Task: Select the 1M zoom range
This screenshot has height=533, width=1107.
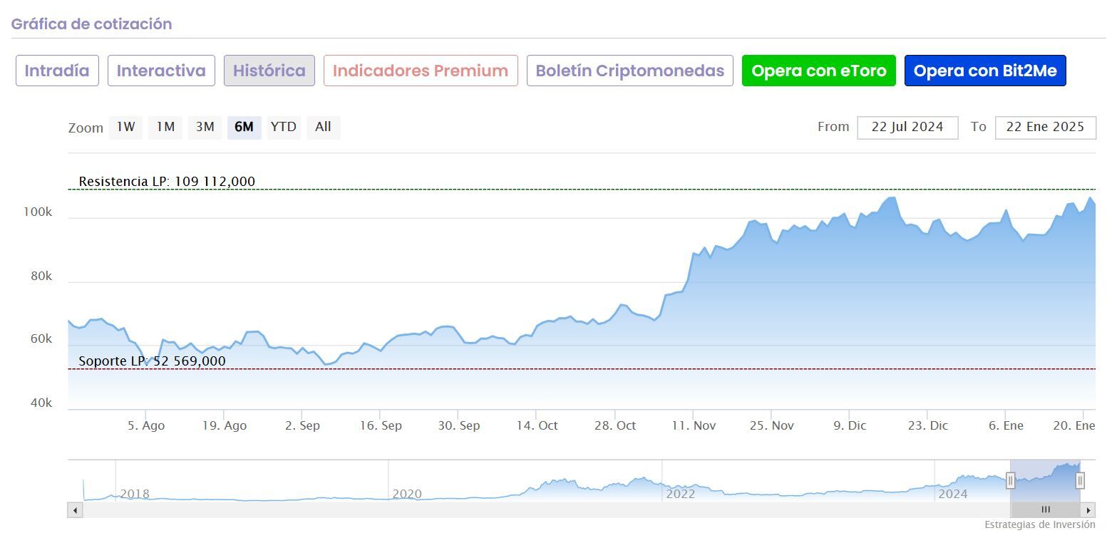Action: click(x=165, y=127)
